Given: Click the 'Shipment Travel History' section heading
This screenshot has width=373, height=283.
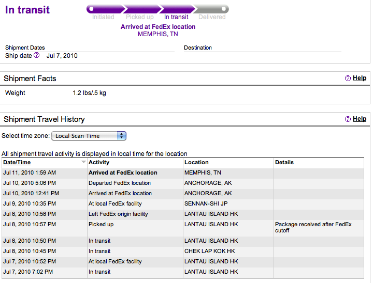Looking at the screenshot, I should pyautogui.click(x=44, y=119).
